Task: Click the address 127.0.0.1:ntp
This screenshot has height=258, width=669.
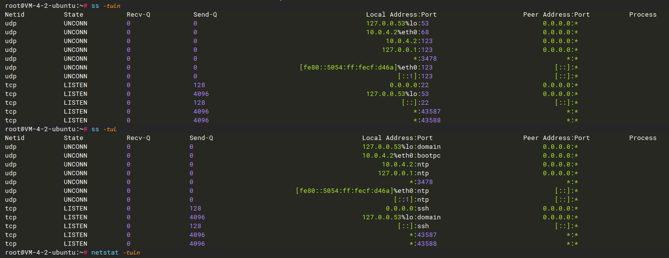Action: pyautogui.click(x=403, y=173)
